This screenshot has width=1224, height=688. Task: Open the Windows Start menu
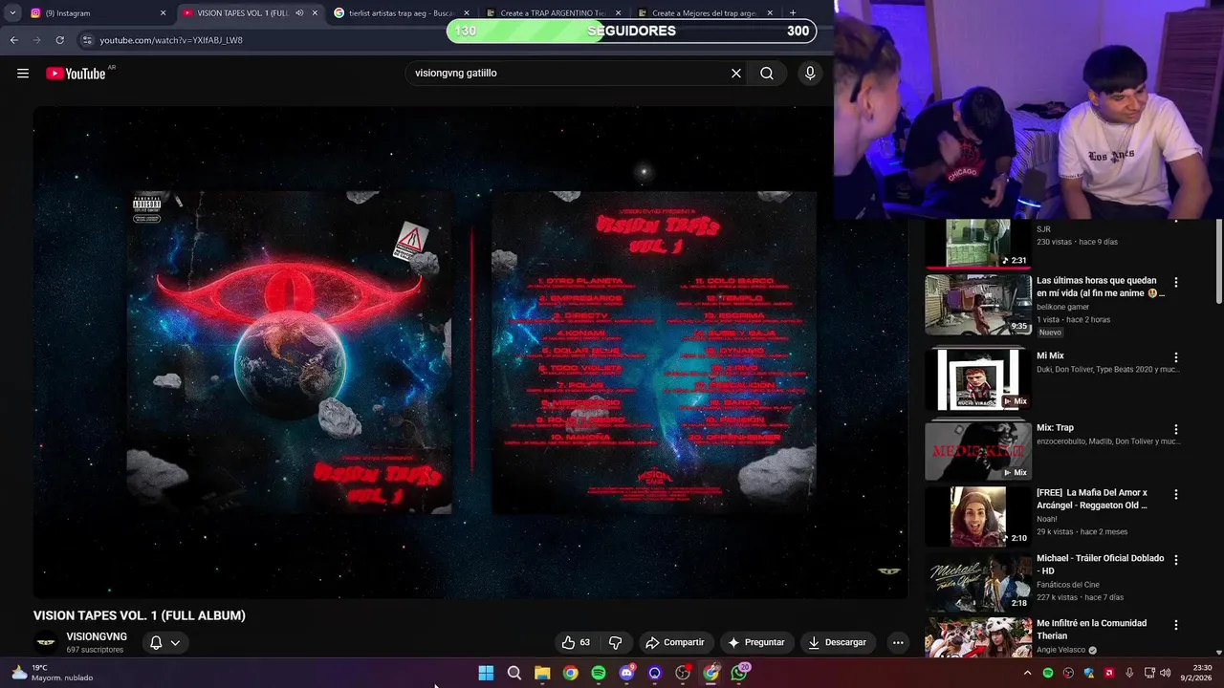pos(486,673)
